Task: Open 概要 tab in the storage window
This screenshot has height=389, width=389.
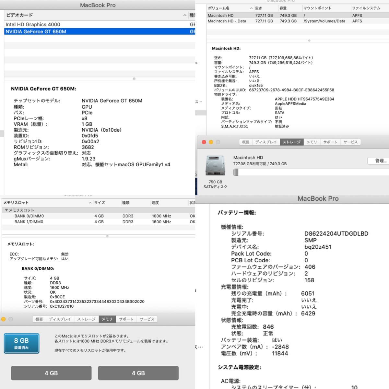Action: [246, 142]
